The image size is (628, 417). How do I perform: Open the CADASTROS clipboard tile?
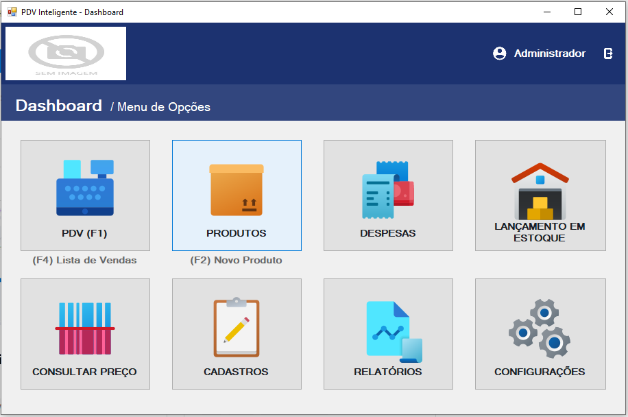(237, 334)
